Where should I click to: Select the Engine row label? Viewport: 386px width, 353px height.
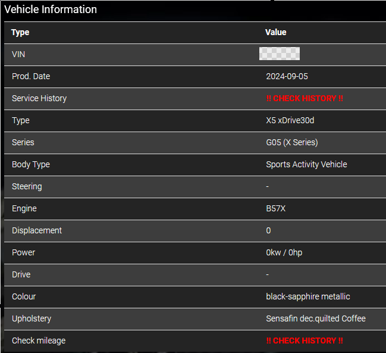pyautogui.click(x=24, y=208)
